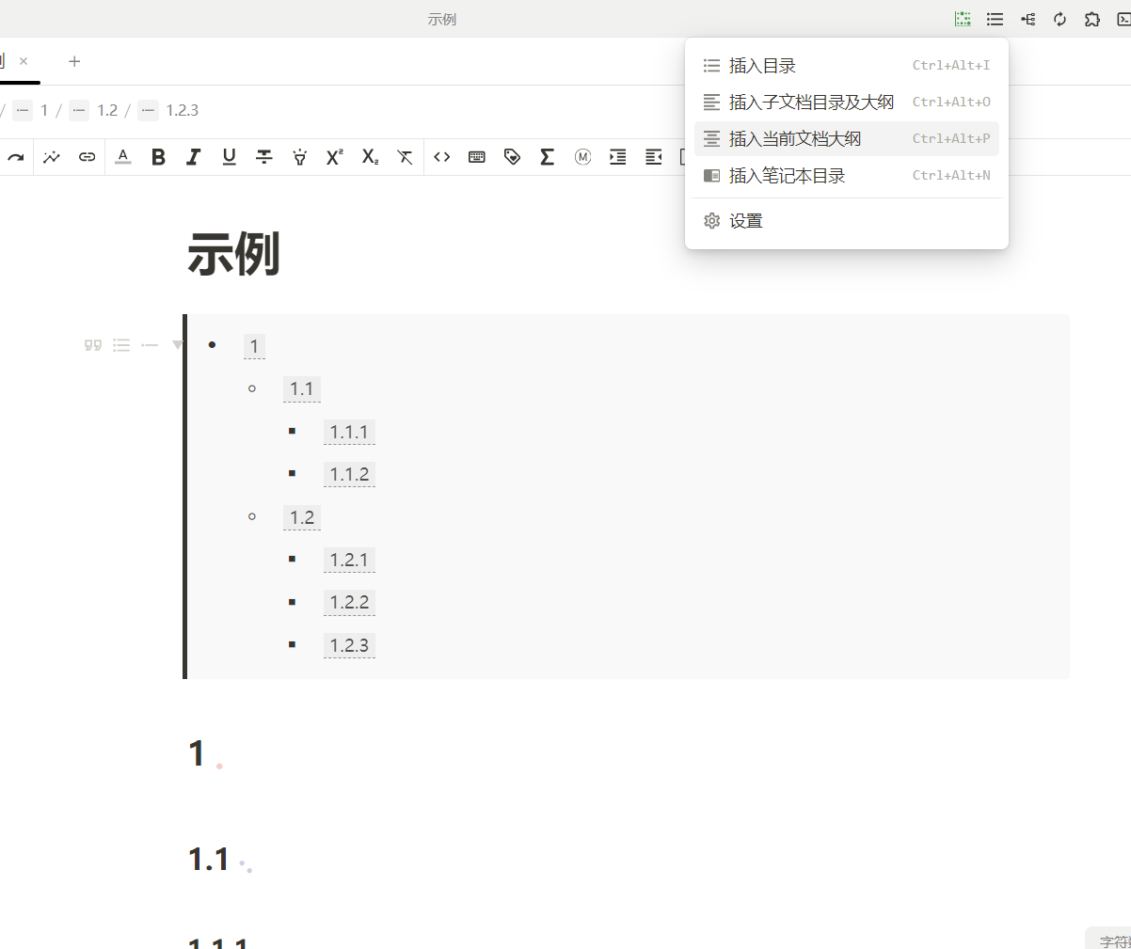Open outline link 1.1.2
The width and height of the screenshot is (1131, 949).
[349, 475]
